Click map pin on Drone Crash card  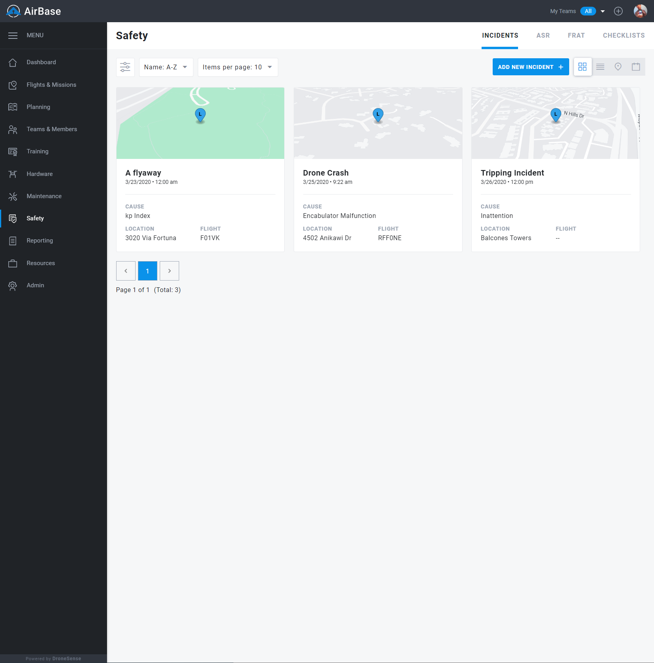point(378,115)
